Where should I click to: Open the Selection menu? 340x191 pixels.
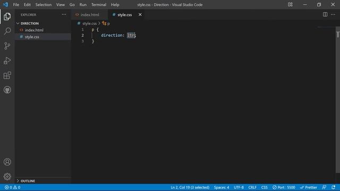(44, 5)
